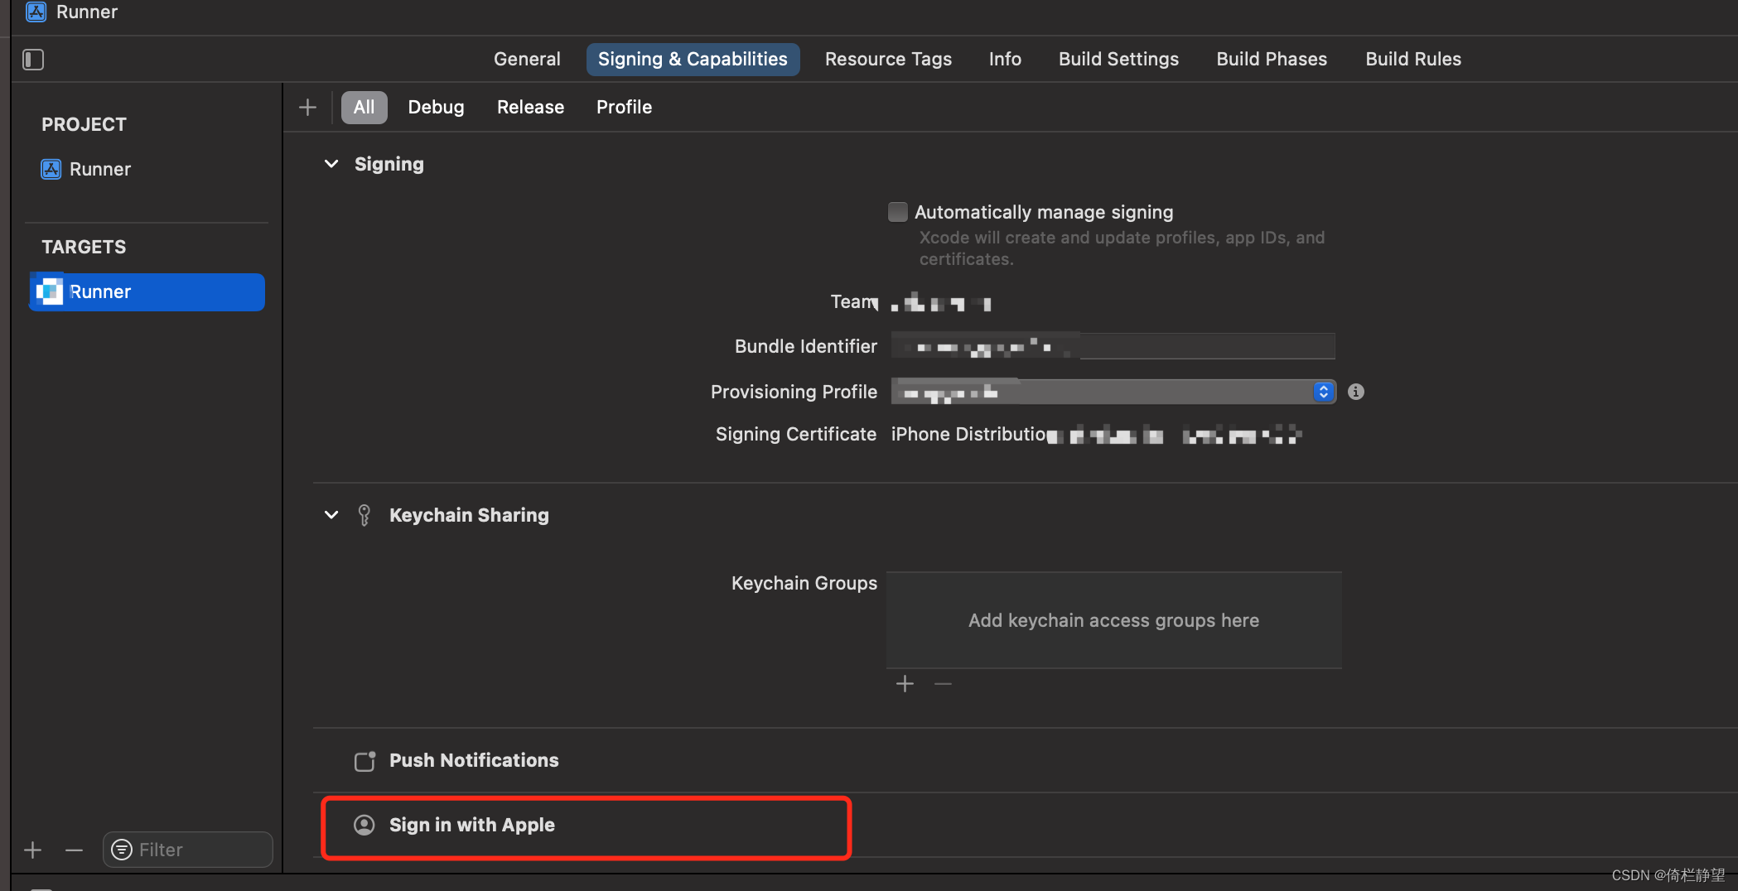Click the Push Notifications icon
The height and width of the screenshot is (891, 1738).
(365, 761)
